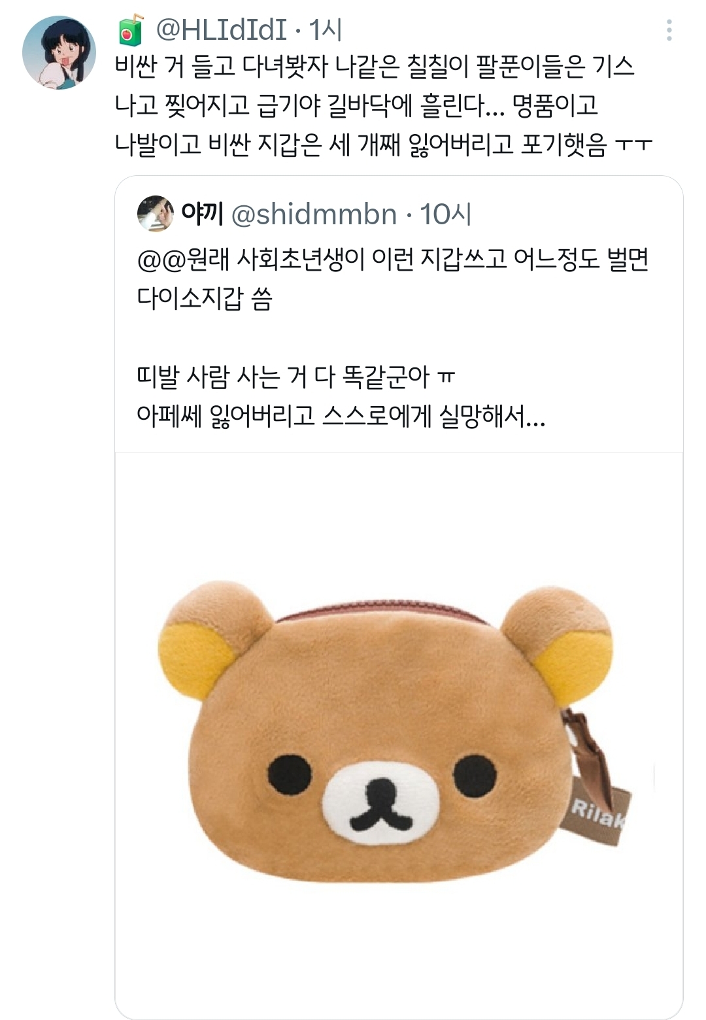Image resolution: width=706 pixels, height=1020 pixels.
Task: Click the 야끼 display name
Action: click(202, 214)
